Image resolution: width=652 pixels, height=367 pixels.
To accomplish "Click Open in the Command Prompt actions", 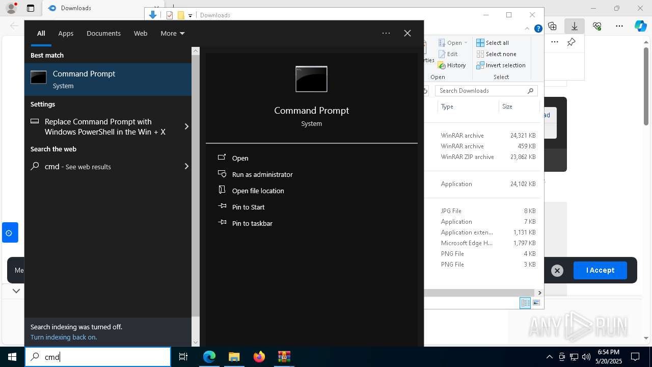I will [x=240, y=158].
